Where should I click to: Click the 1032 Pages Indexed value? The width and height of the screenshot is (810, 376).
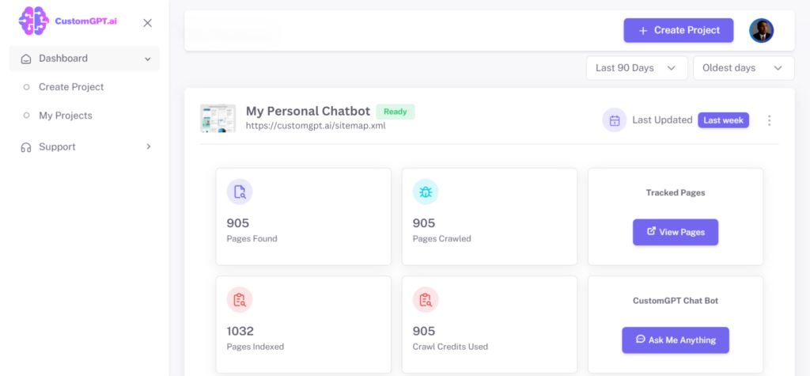240,331
